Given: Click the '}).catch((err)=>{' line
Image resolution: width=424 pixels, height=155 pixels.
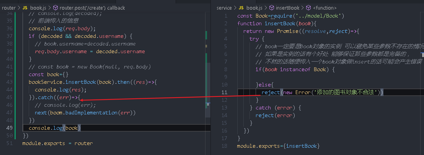Looking at the screenshot, I should tap(55, 97).
